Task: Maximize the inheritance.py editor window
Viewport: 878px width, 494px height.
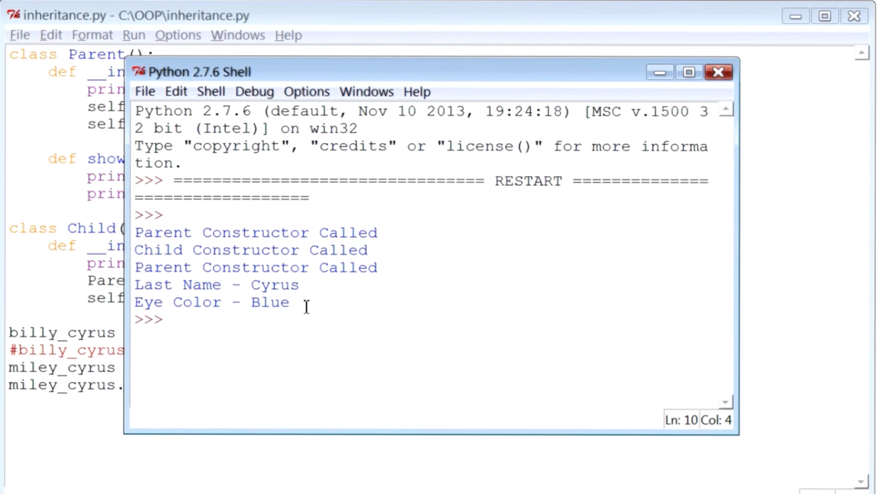Action: tap(825, 16)
